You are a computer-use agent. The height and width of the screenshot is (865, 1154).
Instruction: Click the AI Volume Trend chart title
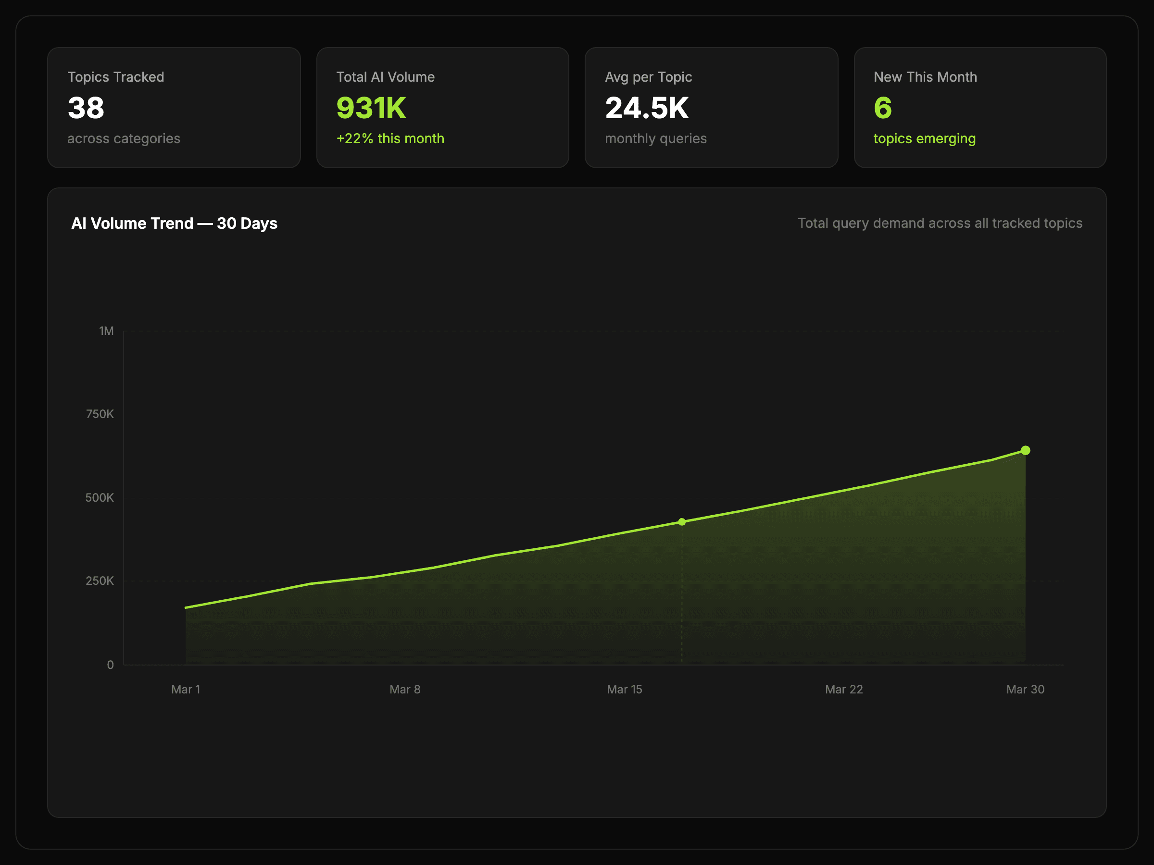174,223
